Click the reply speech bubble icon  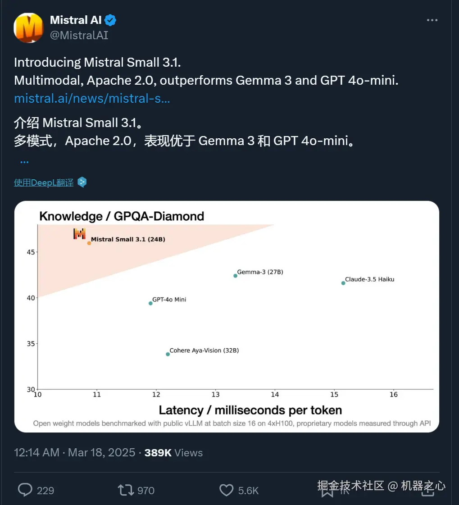[x=25, y=490]
